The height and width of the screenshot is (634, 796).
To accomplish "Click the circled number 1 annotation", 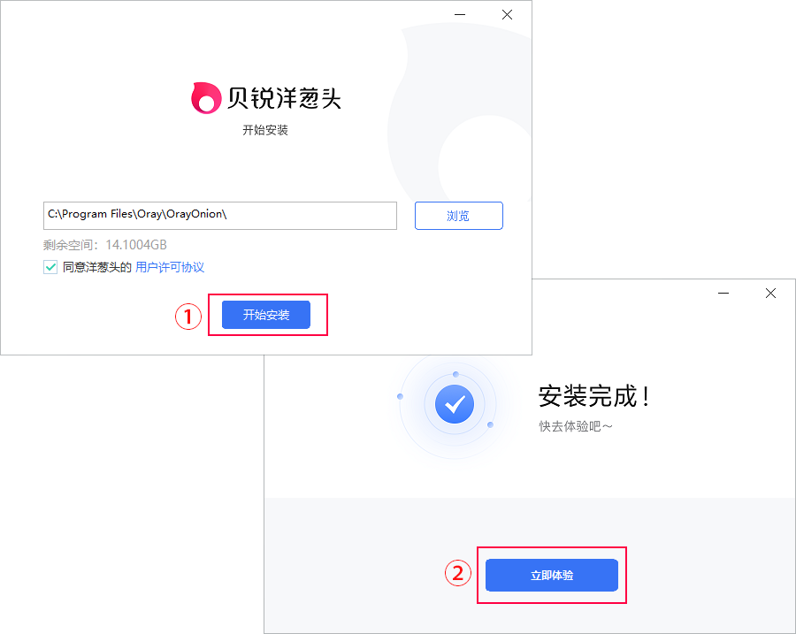I will pyautogui.click(x=188, y=317).
